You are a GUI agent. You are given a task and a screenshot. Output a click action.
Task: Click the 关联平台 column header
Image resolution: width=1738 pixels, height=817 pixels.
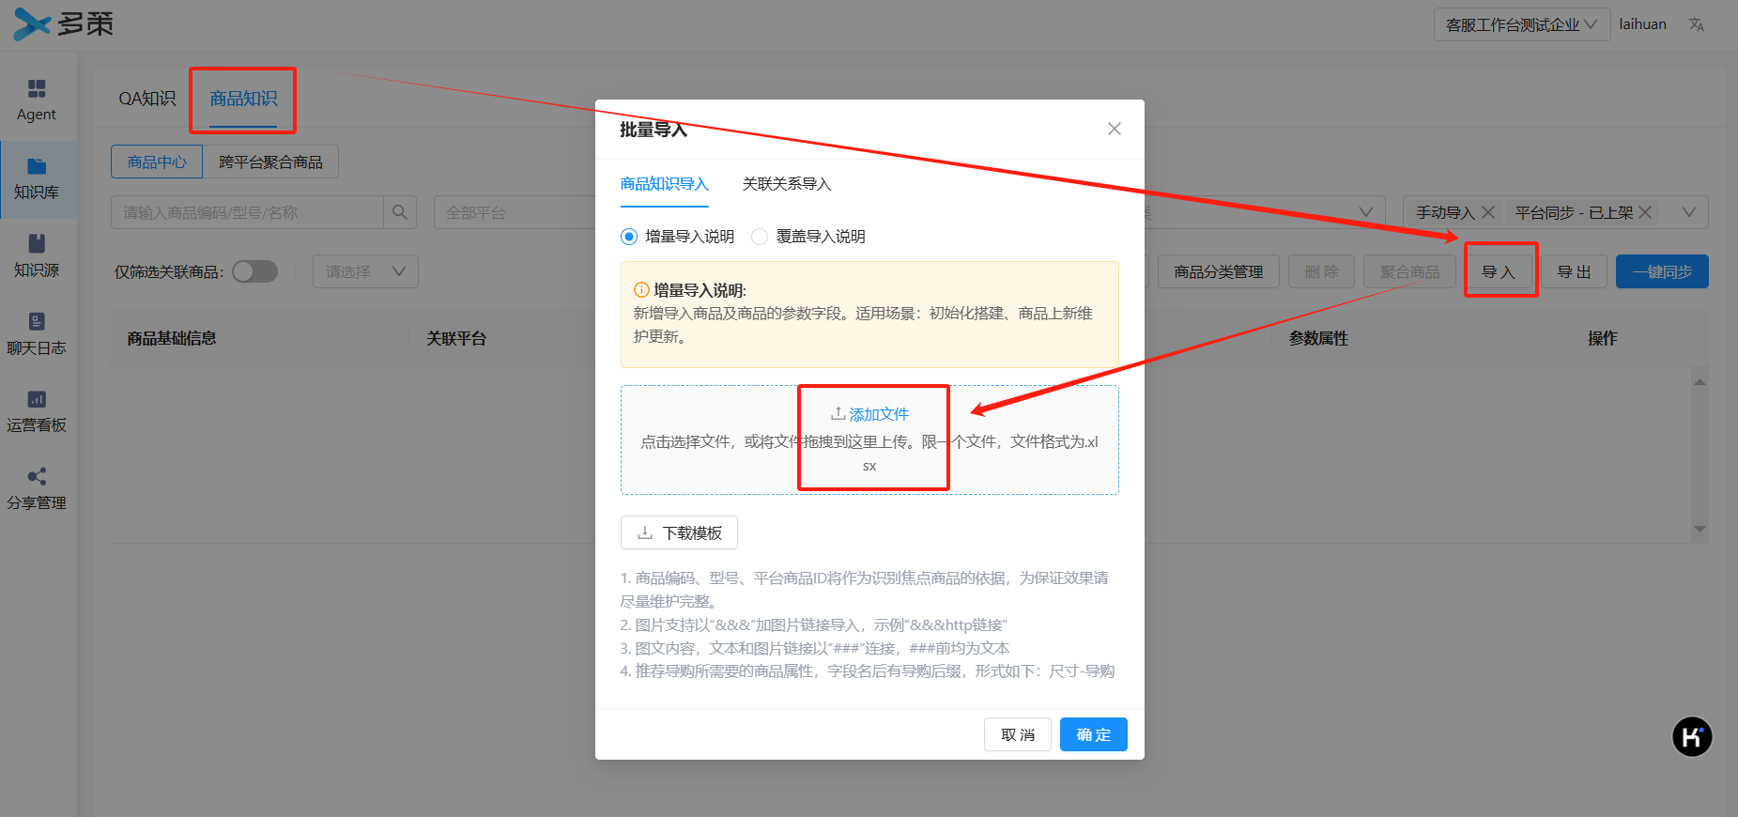tap(456, 338)
